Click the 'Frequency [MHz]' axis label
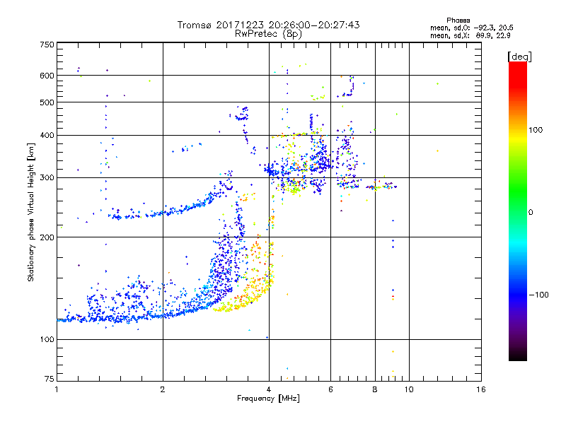Screen dimensions: 566x424 point(268,399)
